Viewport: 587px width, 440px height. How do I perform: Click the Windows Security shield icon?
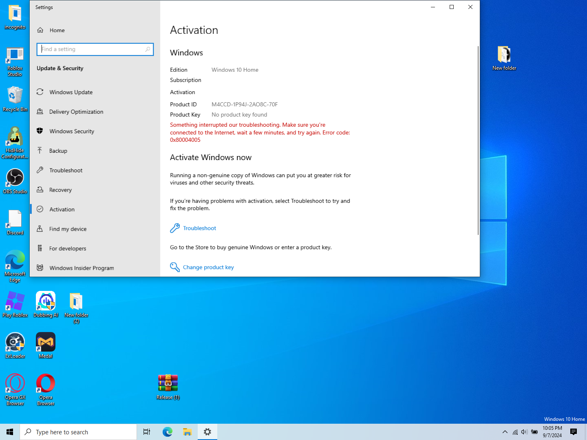[40, 131]
